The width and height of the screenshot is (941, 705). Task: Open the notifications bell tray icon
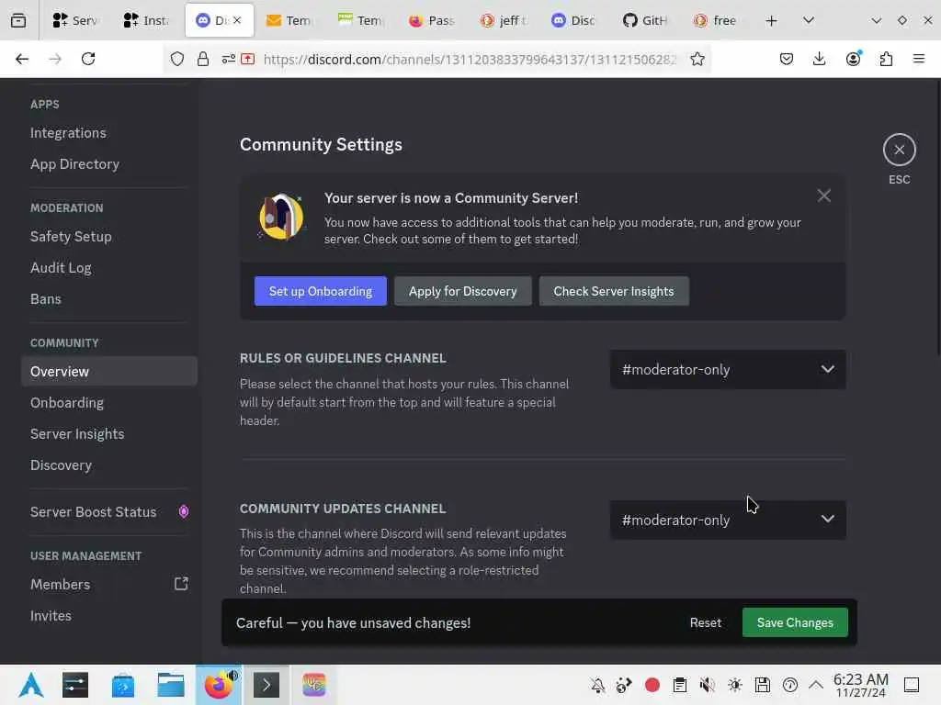click(597, 685)
